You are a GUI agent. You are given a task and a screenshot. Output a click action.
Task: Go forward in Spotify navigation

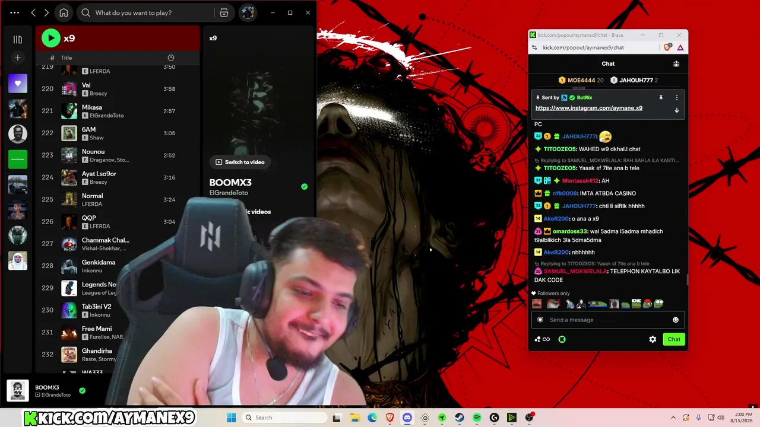pos(46,12)
